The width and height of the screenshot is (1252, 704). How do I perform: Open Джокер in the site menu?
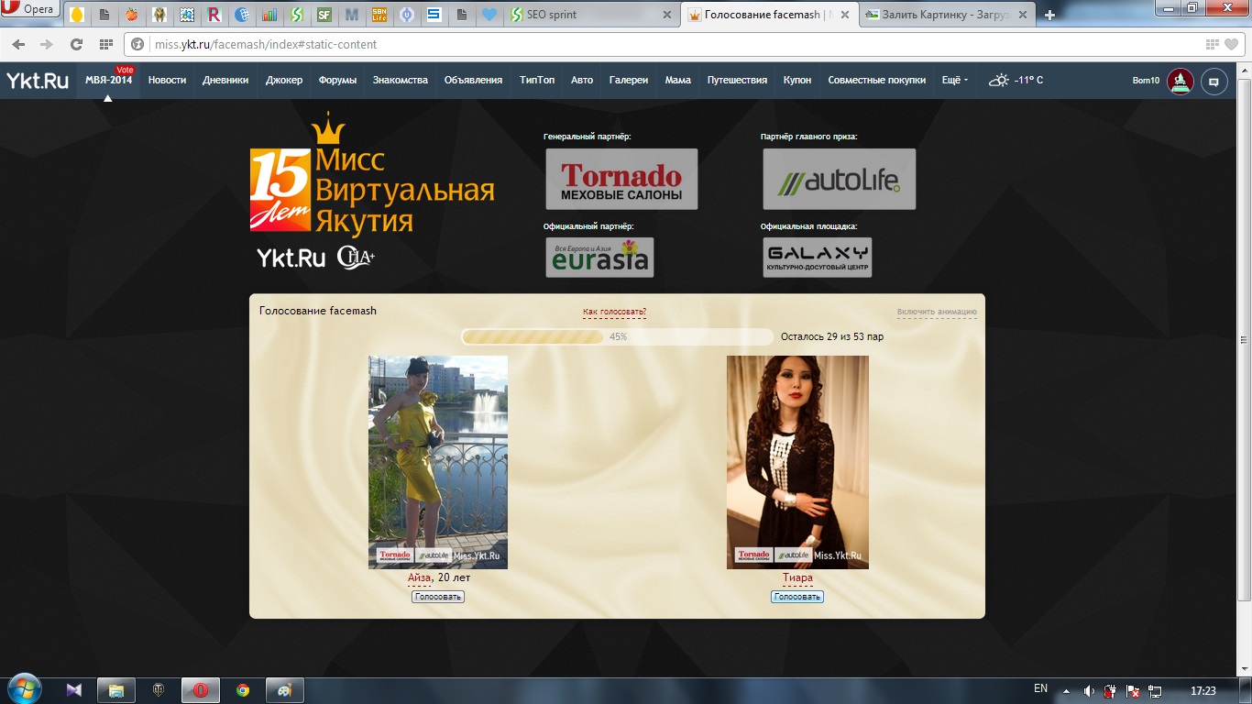[x=284, y=80]
